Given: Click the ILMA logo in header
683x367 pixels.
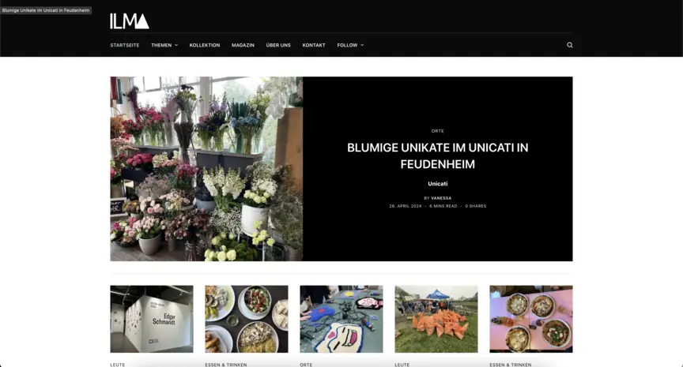Looking at the screenshot, I should coord(130,21).
